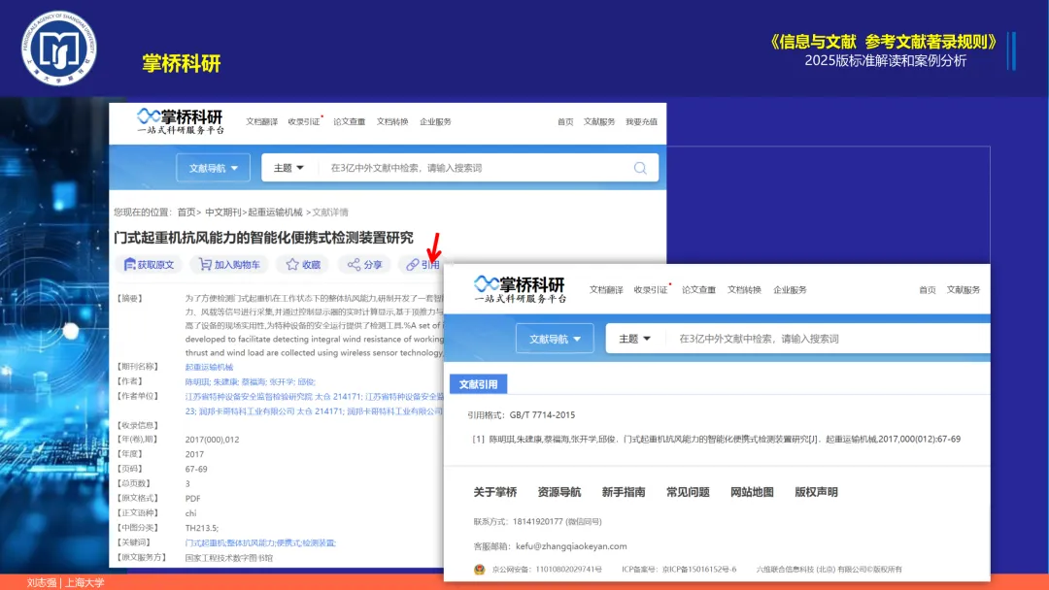Open 文档翻译 menu in front citation window
The height and width of the screenshot is (590, 1049).
click(606, 290)
